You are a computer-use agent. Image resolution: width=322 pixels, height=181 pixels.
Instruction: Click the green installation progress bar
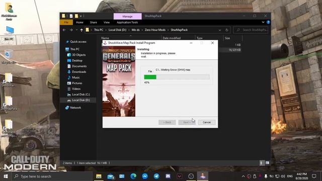150,77
